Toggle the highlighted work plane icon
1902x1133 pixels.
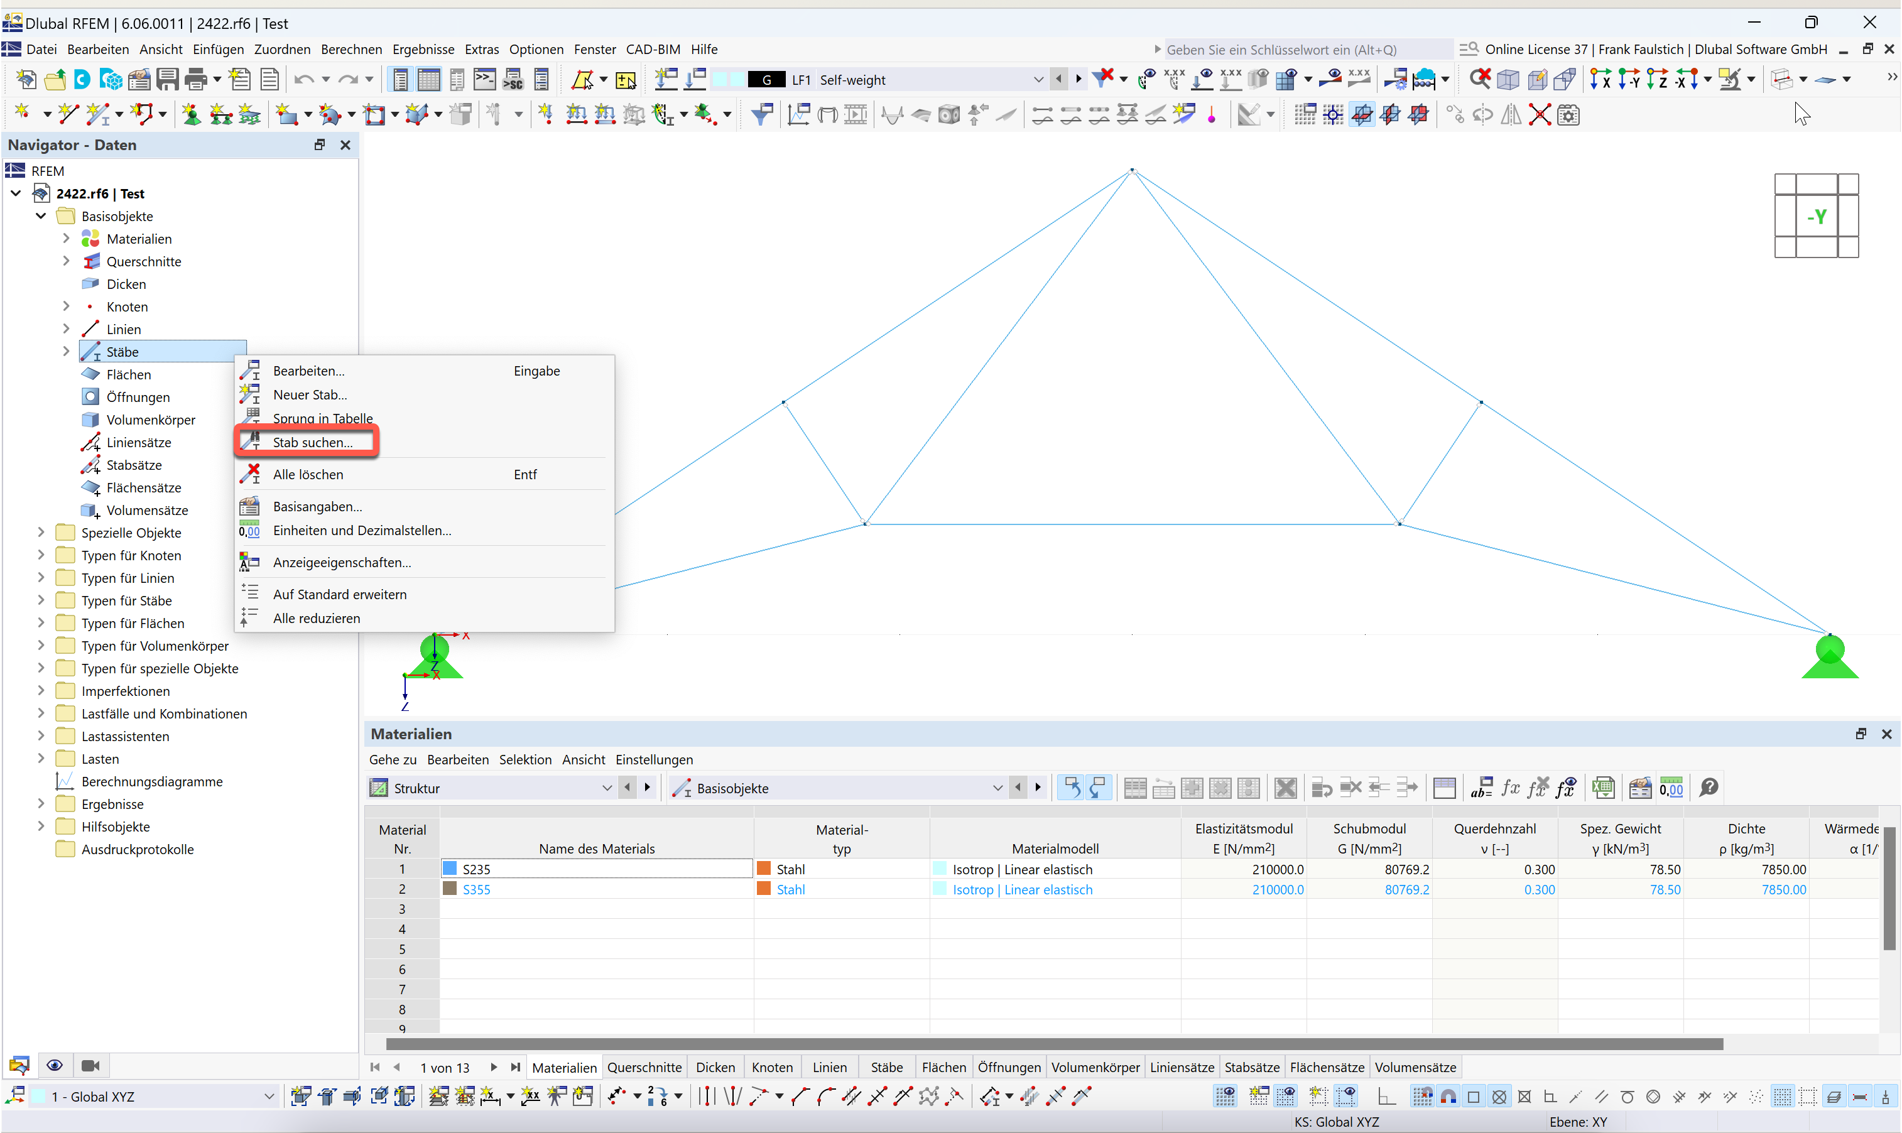[x=1363, y=114]
